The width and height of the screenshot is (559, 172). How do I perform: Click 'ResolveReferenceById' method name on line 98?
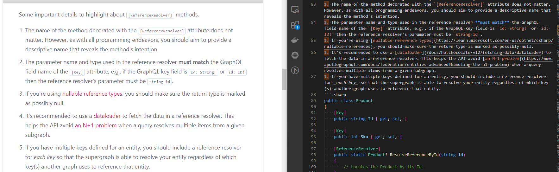point(414,155)
